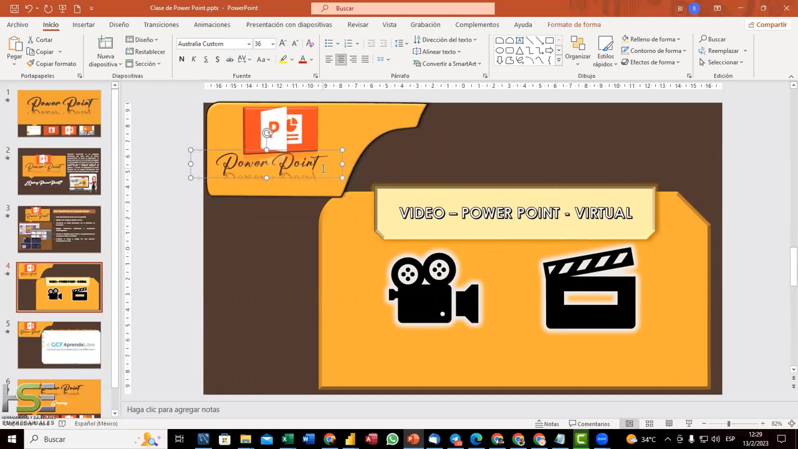Switch to Insertar tab
This screenshot has width=798, height=449.
pyautogui.click(x=84, y=25)
